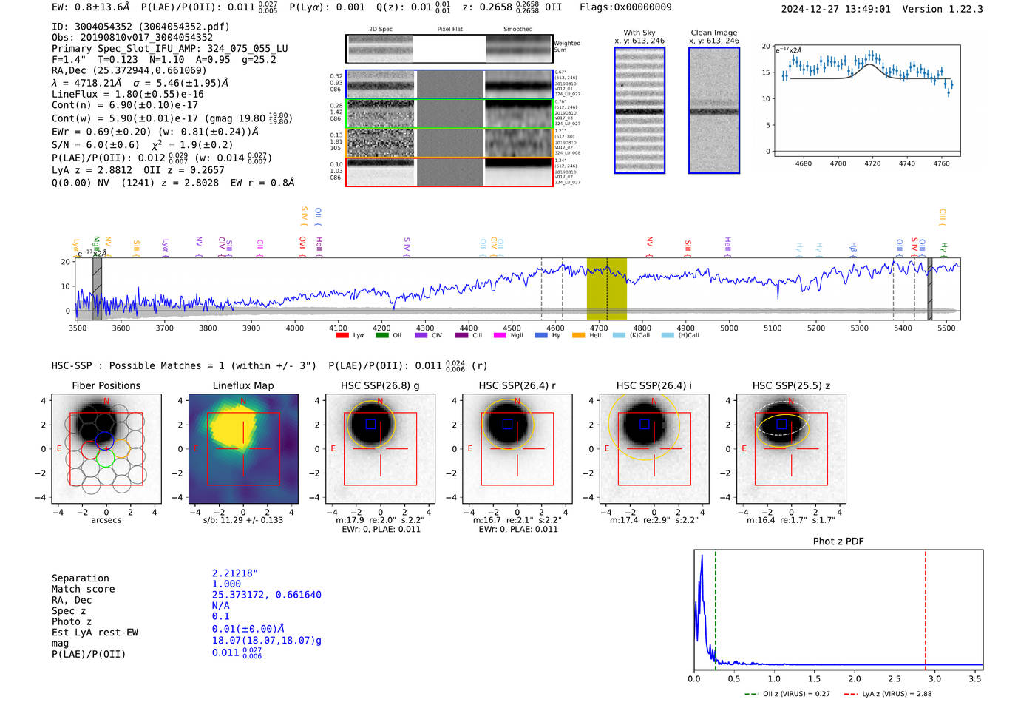Click the Gaussian emission line fit plot
This screenshot has height=705, width=1035.
pyautogui.click(x=867, y=101)
